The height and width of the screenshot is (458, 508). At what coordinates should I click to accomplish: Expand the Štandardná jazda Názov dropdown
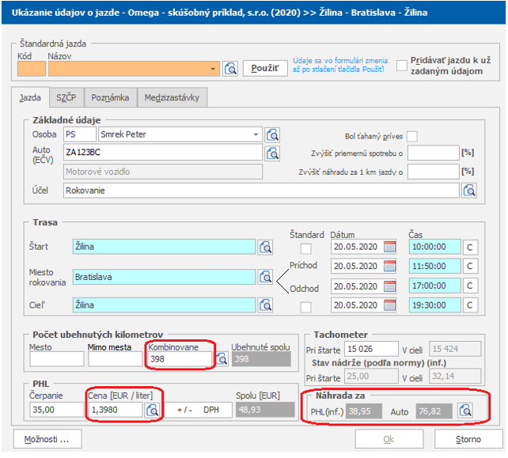[214, 69]
